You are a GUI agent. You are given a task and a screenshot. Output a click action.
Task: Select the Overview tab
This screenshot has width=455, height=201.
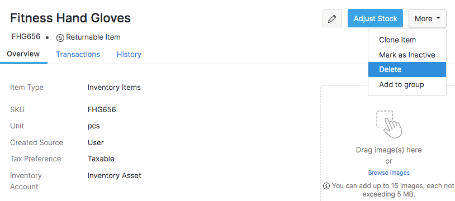click(23, 54)
